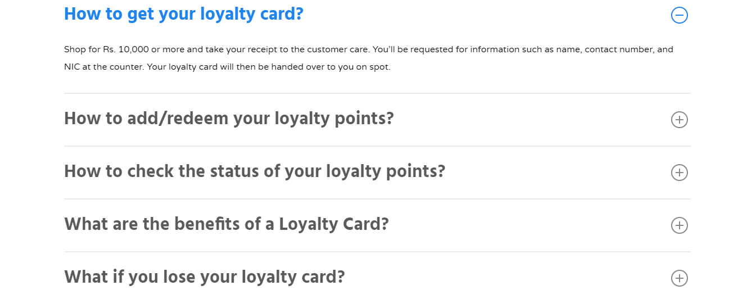Screen dimensions: 729x299
Task: Click the Loyalty Card benefits heading text
Action: click(226, 224)
